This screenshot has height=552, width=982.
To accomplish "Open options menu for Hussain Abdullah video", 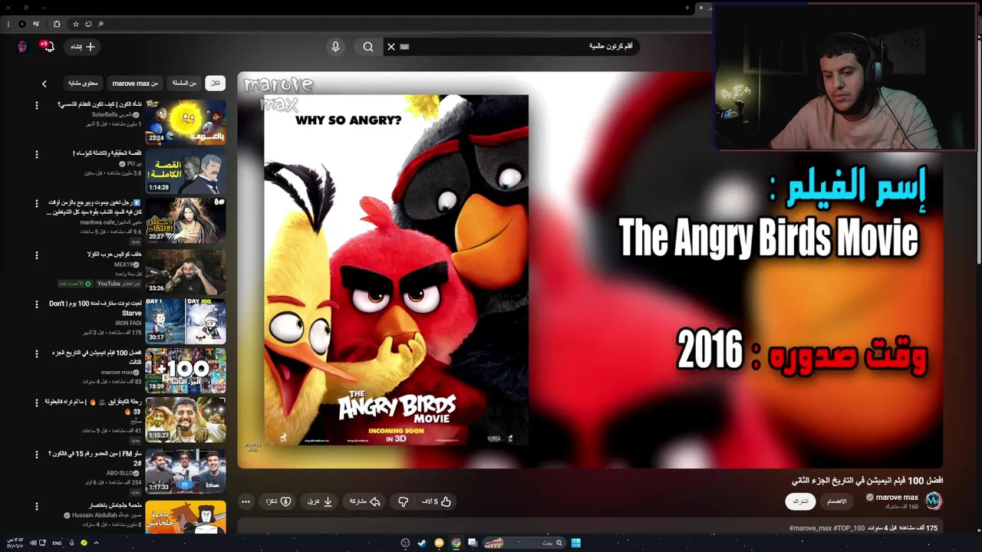I will coord(36,506).
